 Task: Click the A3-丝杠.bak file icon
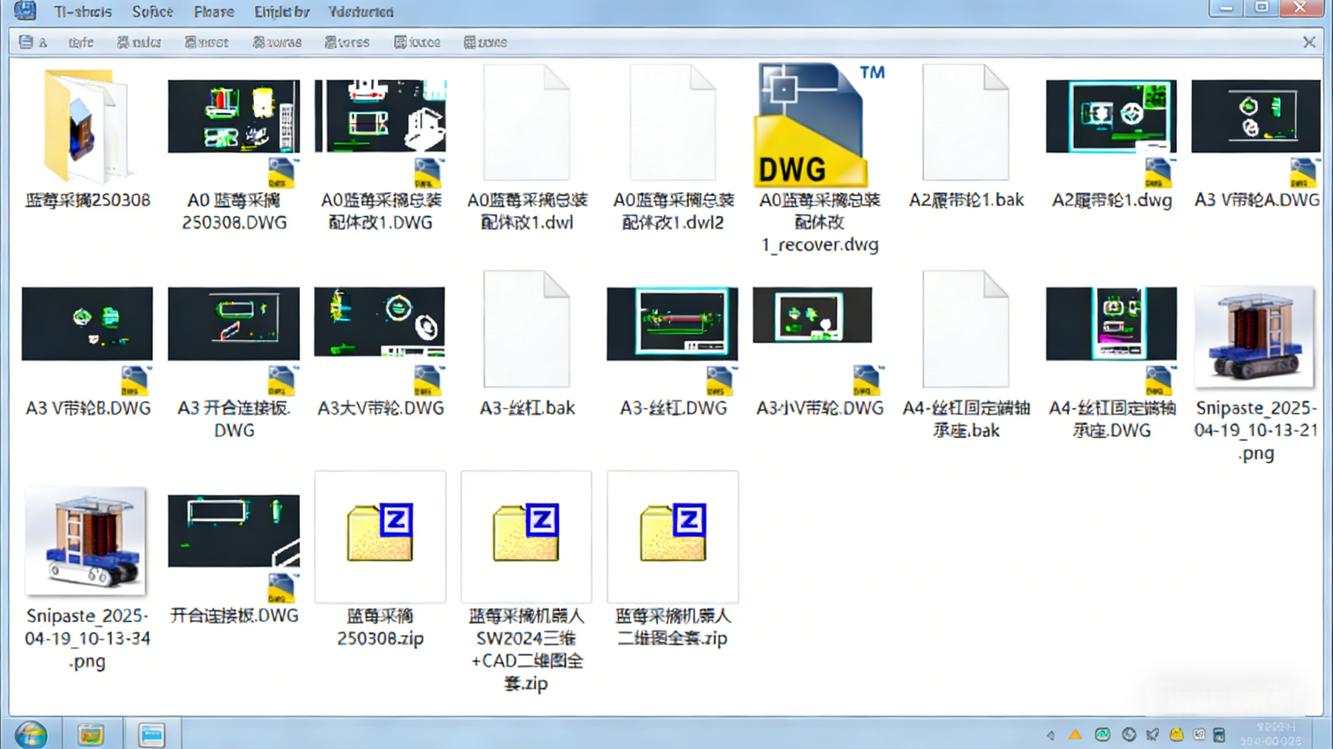point(526,329)
